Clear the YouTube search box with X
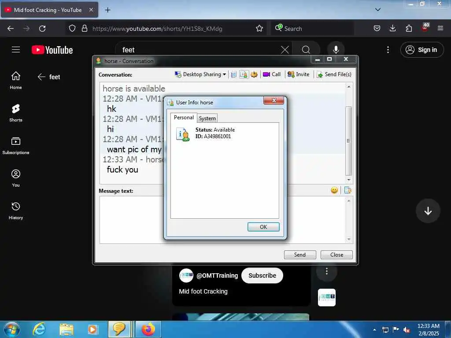Image resolution: width=451 pixels, height=338 pixels. (285, 50)
